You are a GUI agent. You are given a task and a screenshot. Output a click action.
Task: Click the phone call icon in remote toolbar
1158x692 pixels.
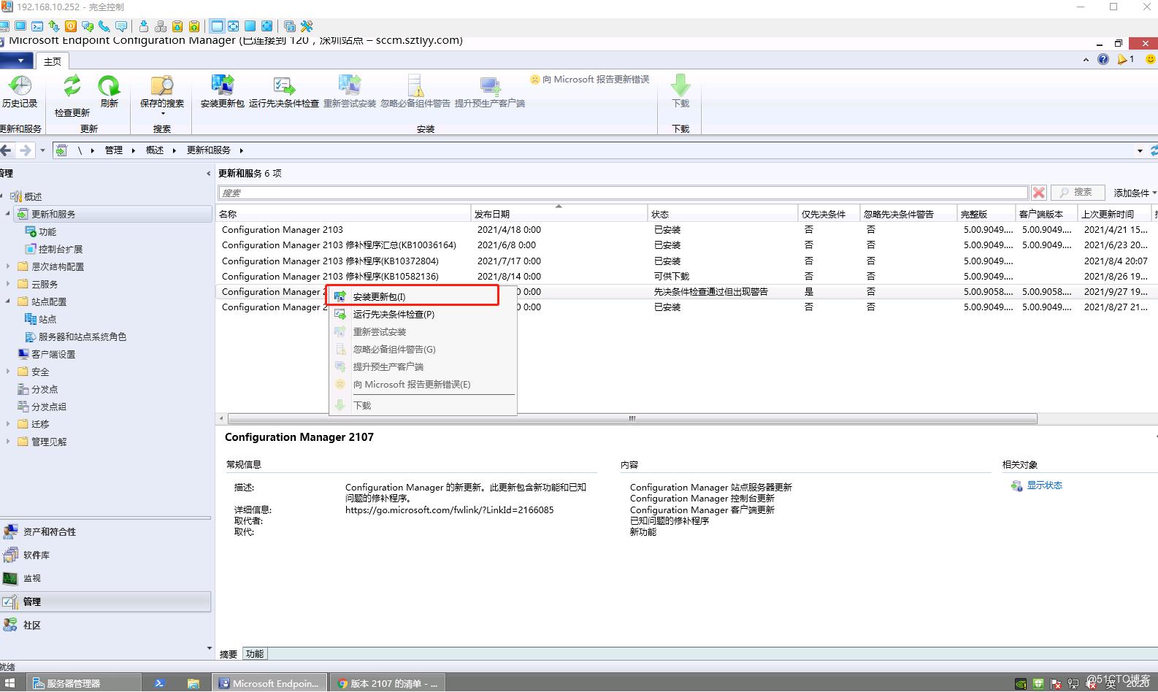(x=104, y=26)
